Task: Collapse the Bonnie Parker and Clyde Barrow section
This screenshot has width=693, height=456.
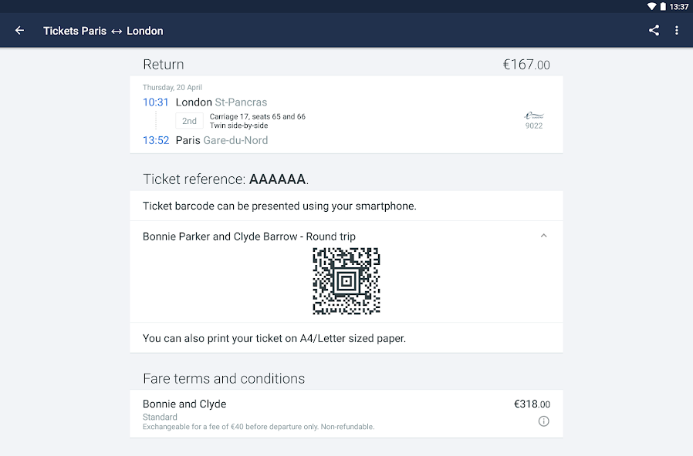Action: [x=543, y=236]
